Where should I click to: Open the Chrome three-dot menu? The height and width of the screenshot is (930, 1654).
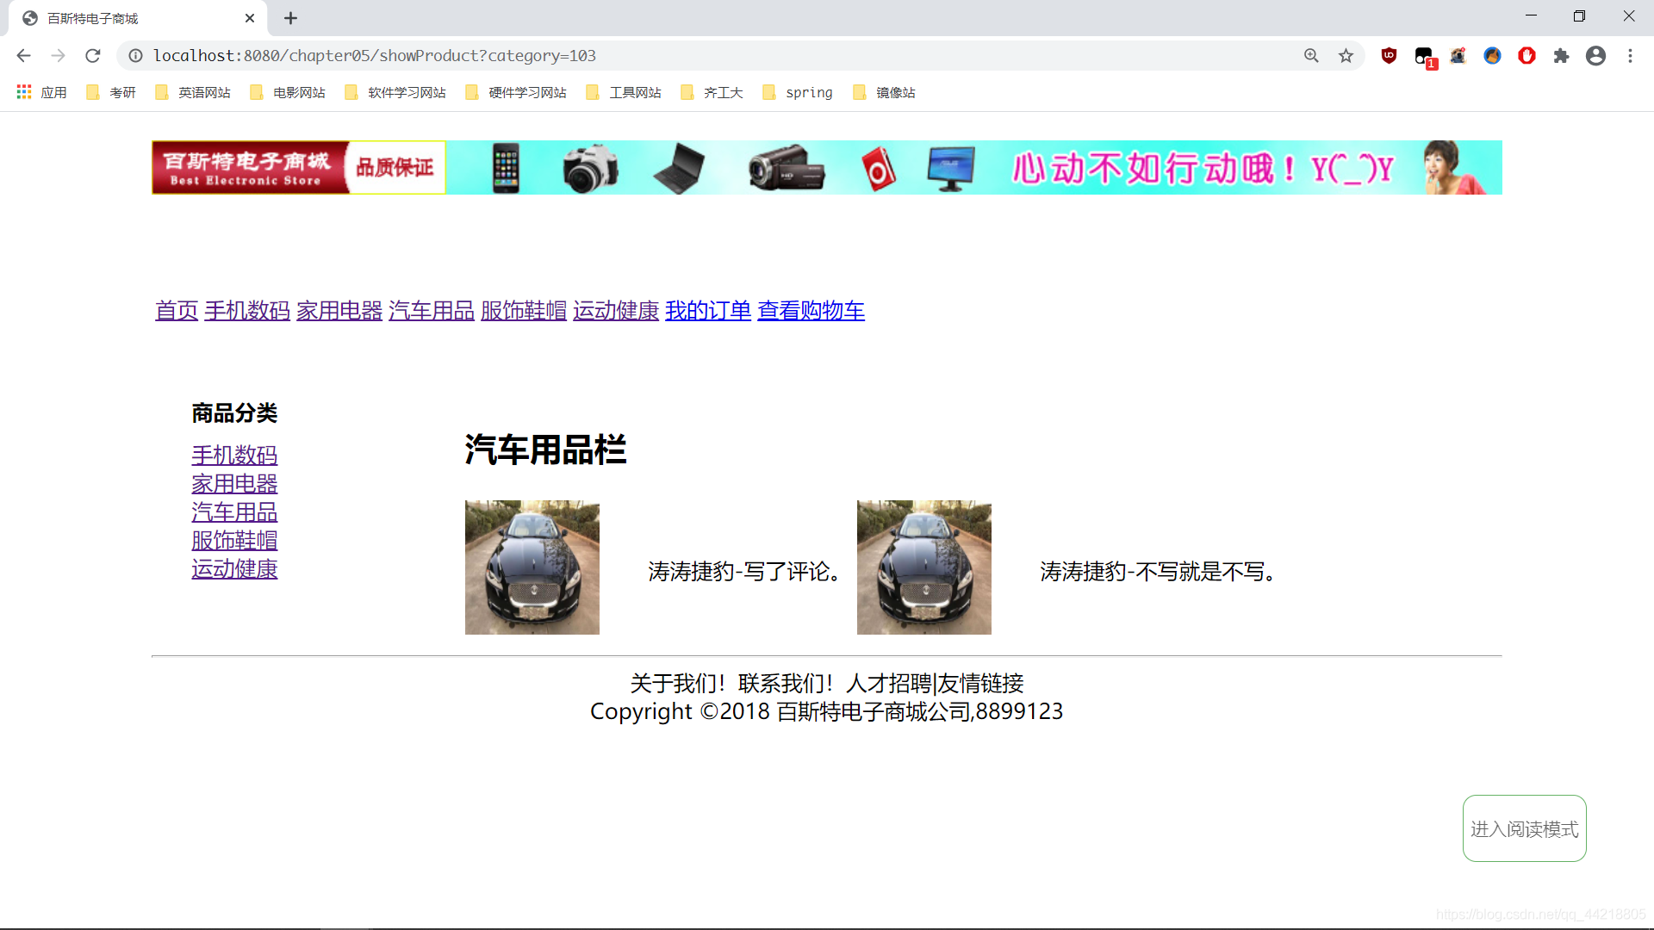pyautogui.click(x=1630, y=56)
